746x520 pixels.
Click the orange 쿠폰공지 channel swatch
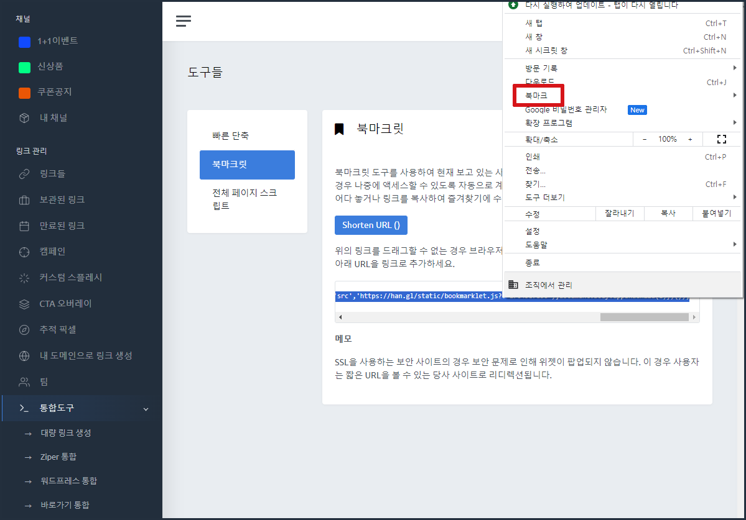coord(24,93)
